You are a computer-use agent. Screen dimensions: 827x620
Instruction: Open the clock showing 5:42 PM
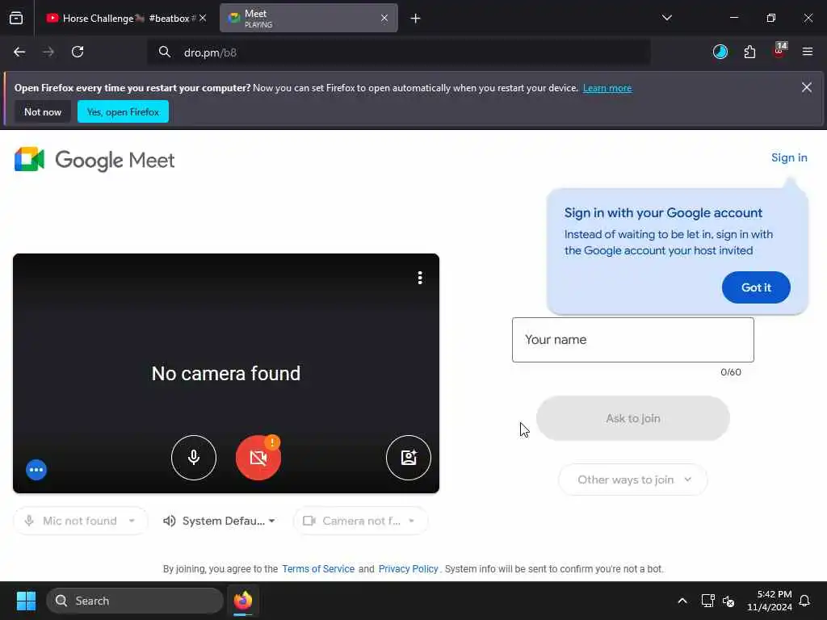pyautogui.click(x=770, y=601)
